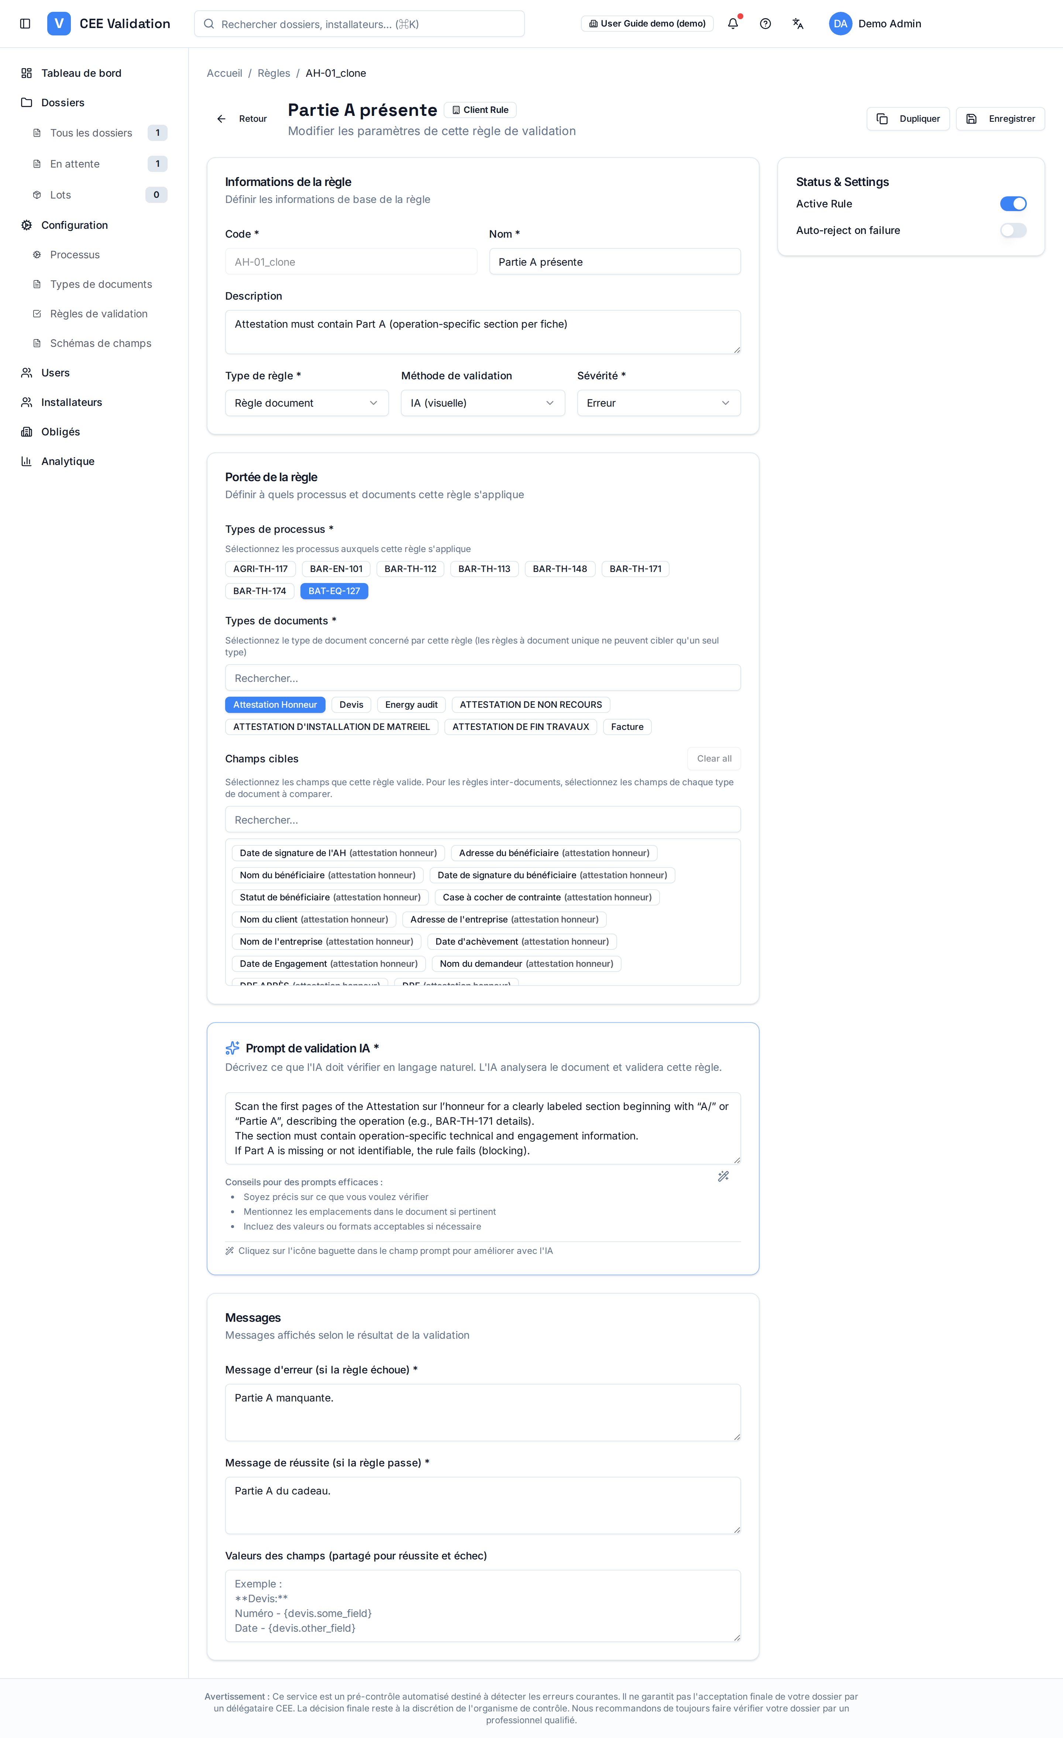Select the Facture document type chip

coord(627,727)
